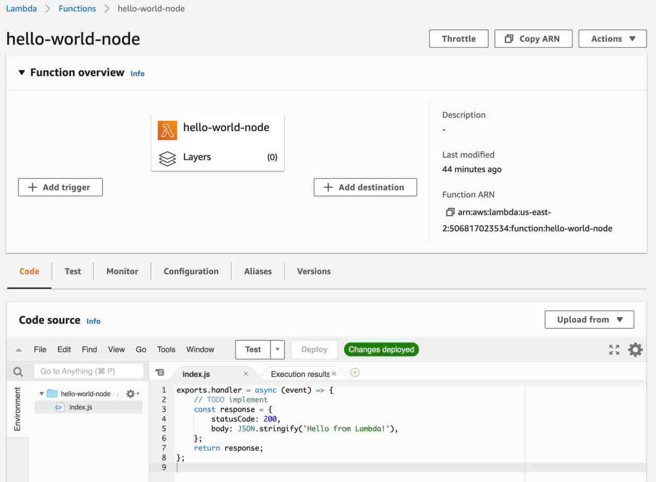Close the index.js tab

click(x=245, y=374)
